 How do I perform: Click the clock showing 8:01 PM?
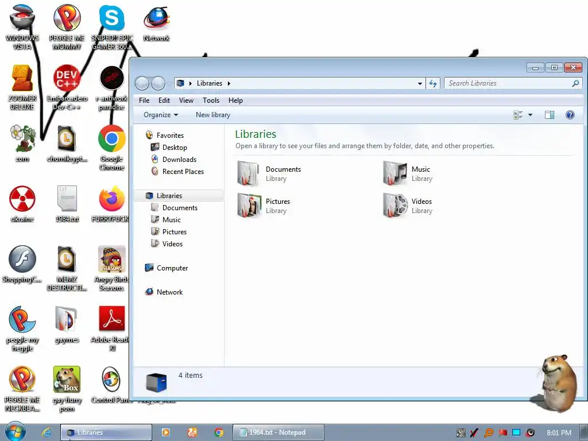(x=559, y=433)
